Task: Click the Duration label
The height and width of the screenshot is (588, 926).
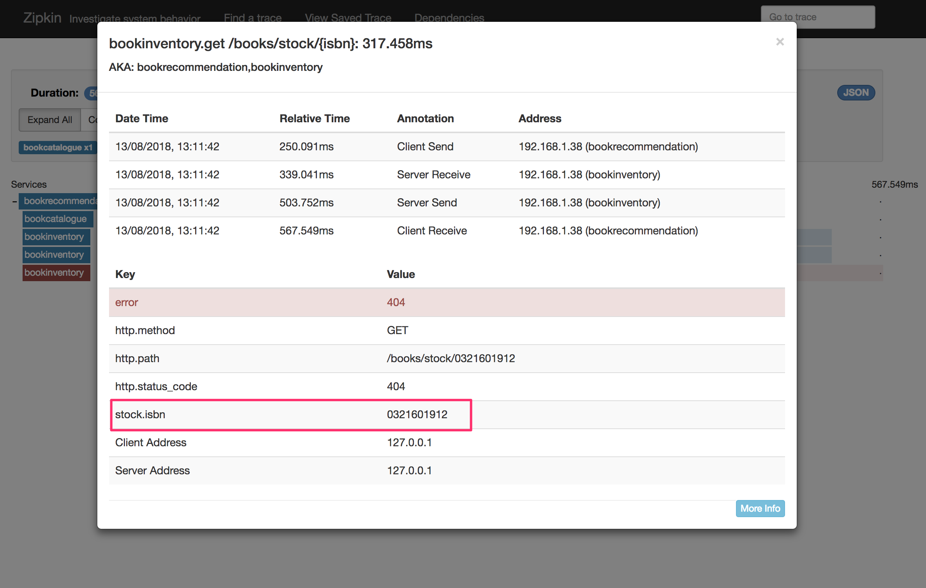Action: (x=55, y=93)
